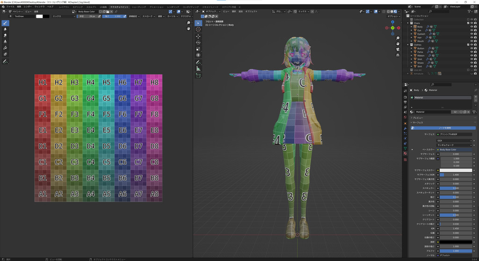Screen dimensions: 479x261
Task: Toggle visibility of the Skirt object
Action: [472, 66]
